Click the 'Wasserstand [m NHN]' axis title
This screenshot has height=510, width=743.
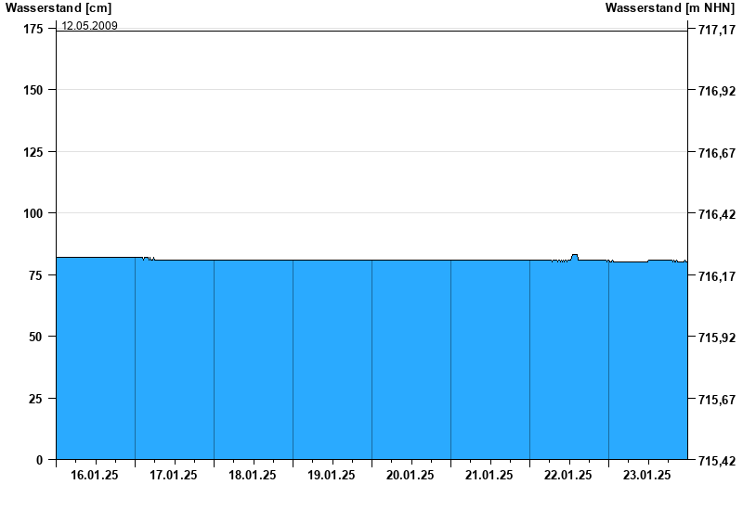click(x=670, y=7)
